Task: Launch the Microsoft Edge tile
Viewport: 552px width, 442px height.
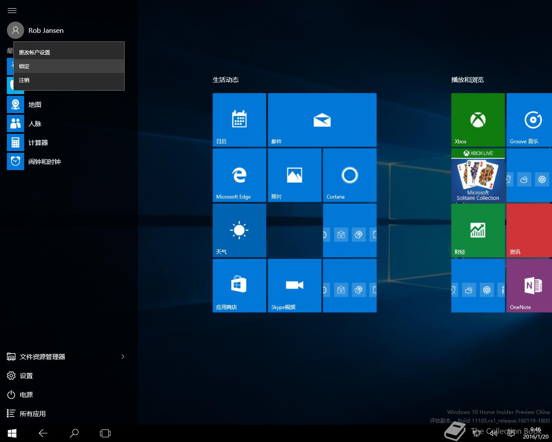Action: point(239,175)
